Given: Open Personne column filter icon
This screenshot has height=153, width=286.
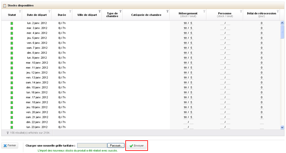Looking at the screenshot, I should tap(241, 11).
